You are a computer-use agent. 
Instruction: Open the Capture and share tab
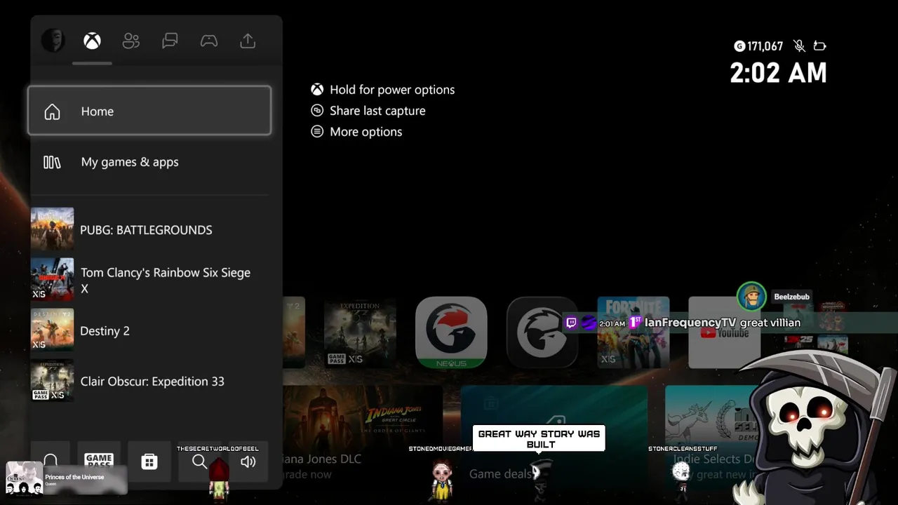pos(248,41)
